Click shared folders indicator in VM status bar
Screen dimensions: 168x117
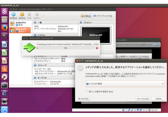(x=135, y=110)
